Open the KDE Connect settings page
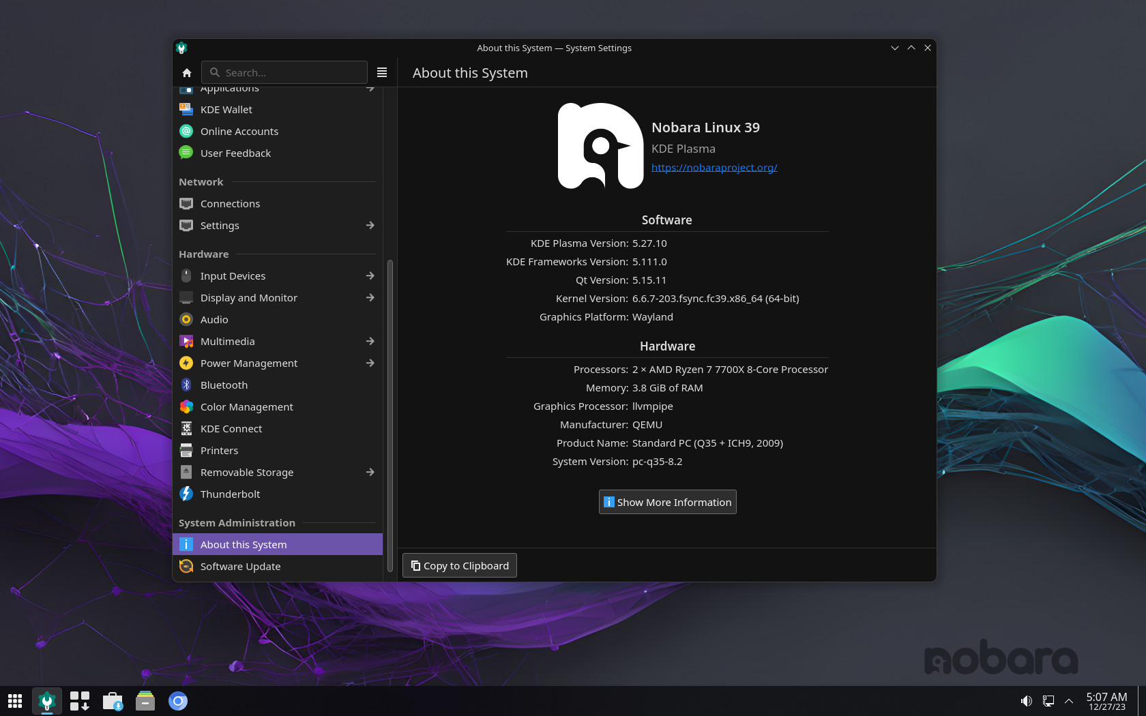1146x716 pixels. click(x=278, y=428)
